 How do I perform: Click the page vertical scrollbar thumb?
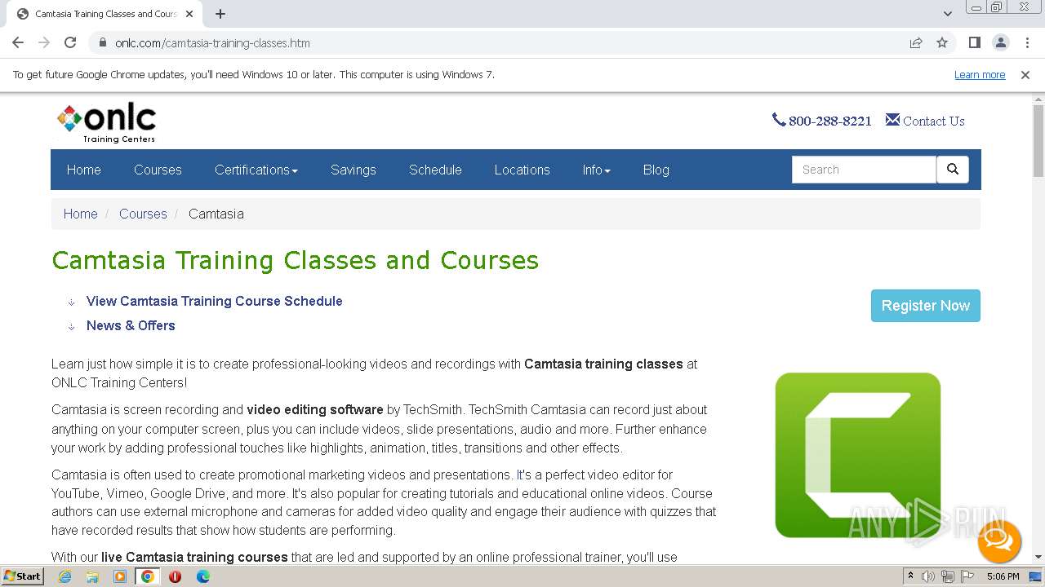(x=1038, y=141)
